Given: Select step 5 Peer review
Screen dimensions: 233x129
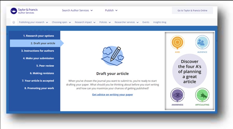Looking at the screenshot, I should pos(46,66).
